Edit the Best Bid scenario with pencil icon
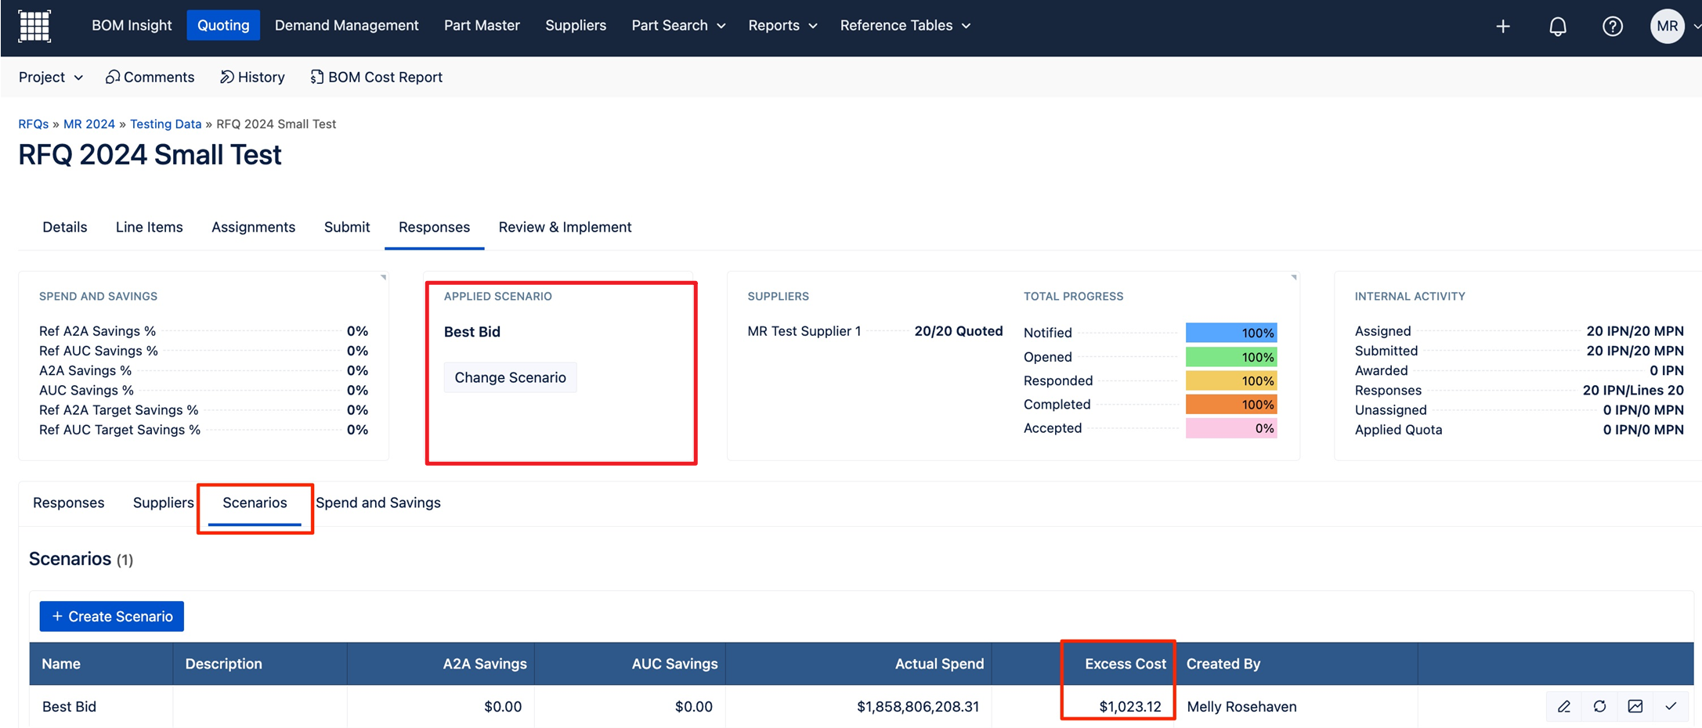This screenshot has height=728, width=1702. click(1563, 706)
